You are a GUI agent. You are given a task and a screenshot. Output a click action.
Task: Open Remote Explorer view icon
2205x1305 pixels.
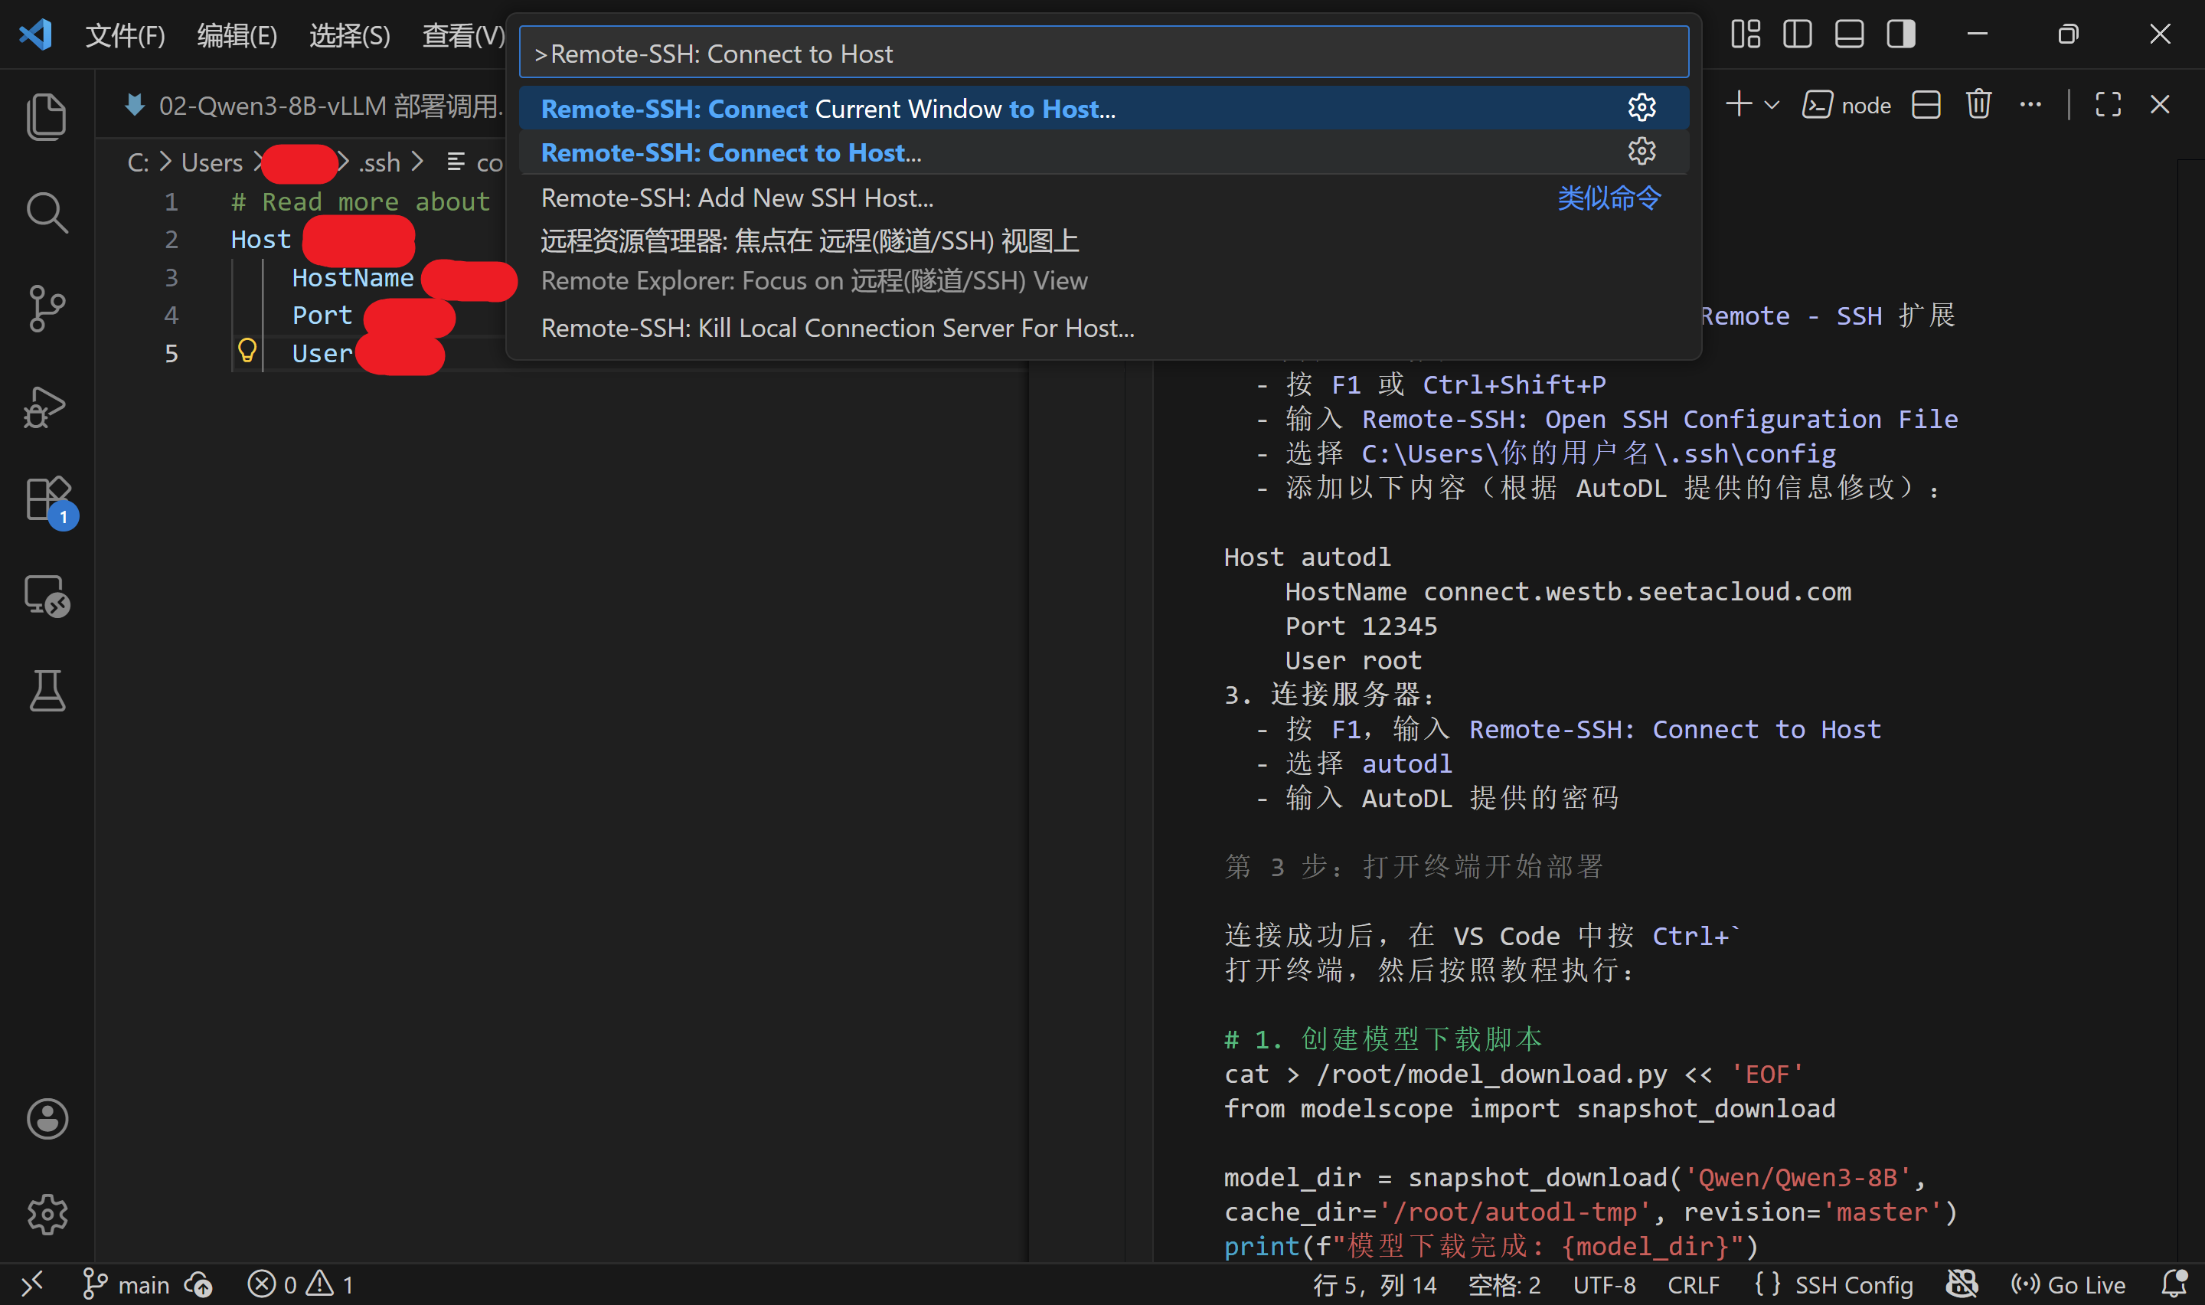47,597
